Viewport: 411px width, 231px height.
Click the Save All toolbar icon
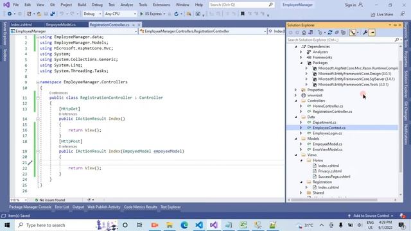tap(53, 14)
